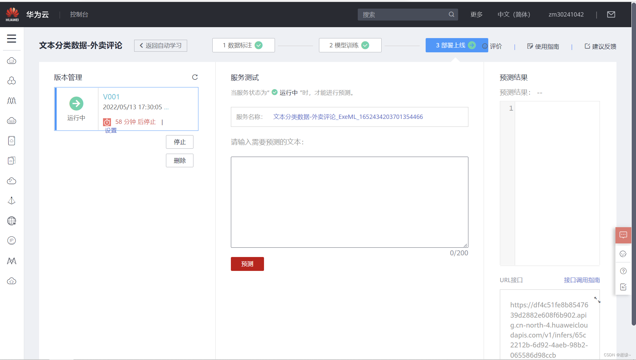
Task: Click the backup copy sidebar icon
Action: coord(12,161)
